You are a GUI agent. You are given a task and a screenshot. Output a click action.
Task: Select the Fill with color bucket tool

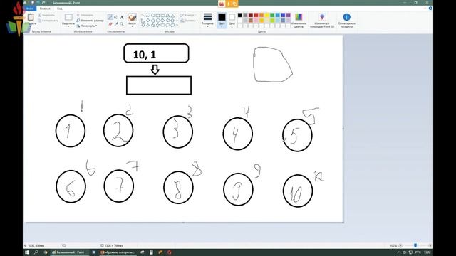(x=116, y=17)
